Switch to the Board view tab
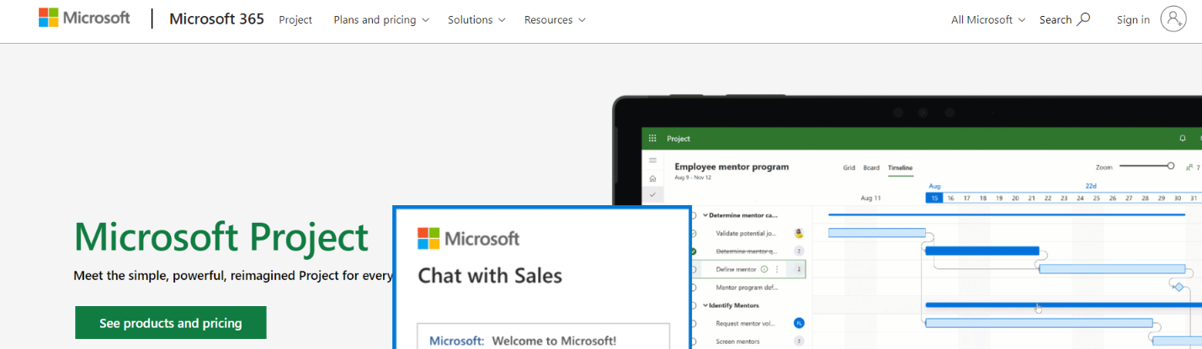1202x349 pixels. (x=871, y=167)
